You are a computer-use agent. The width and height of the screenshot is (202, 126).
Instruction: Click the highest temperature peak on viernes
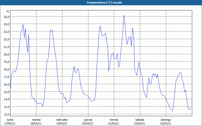[x=124, y=15]
